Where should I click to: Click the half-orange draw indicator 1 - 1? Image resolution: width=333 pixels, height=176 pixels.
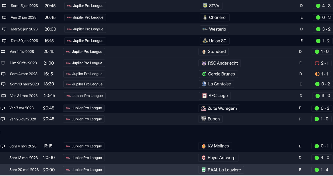tap(317, 74)
